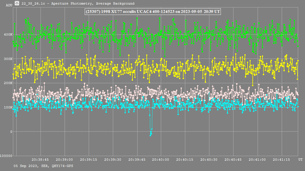Click the Tangra icon beside the file name

(x=17, y=3)
